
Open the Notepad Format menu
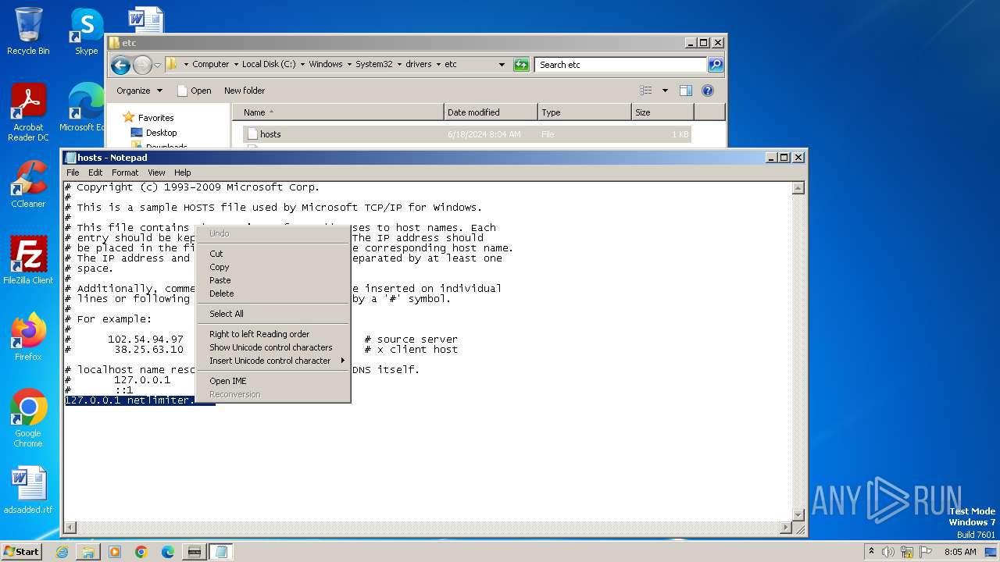125,173
